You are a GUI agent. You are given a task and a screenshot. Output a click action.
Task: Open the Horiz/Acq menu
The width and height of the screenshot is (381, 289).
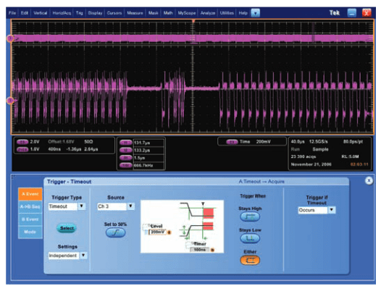(62, 13)
